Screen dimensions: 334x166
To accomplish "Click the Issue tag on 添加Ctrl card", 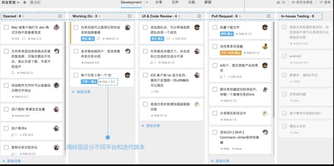I will tap(237, 148).
